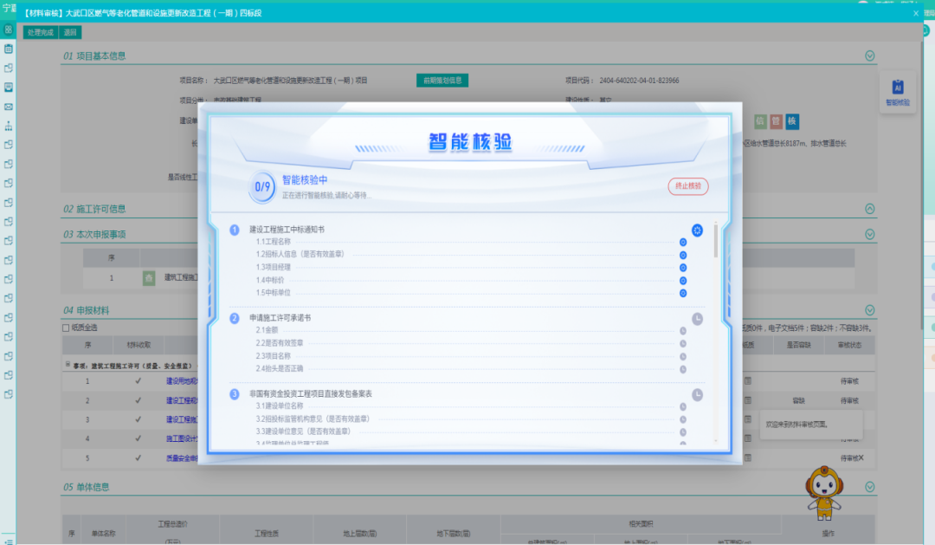The image size is (935, 545).
Task: Click the AI 智能核验 icon
Action: point(897,93)
